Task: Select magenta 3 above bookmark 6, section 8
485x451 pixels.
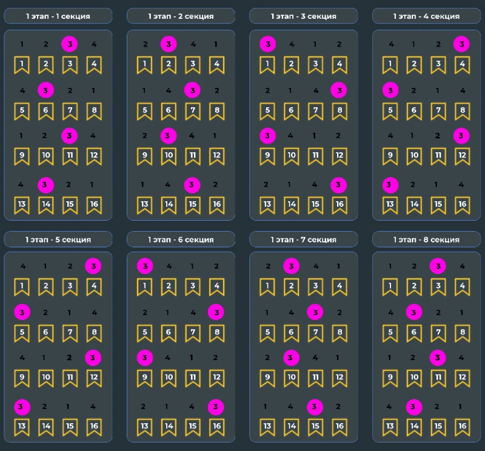Action: 414,312
